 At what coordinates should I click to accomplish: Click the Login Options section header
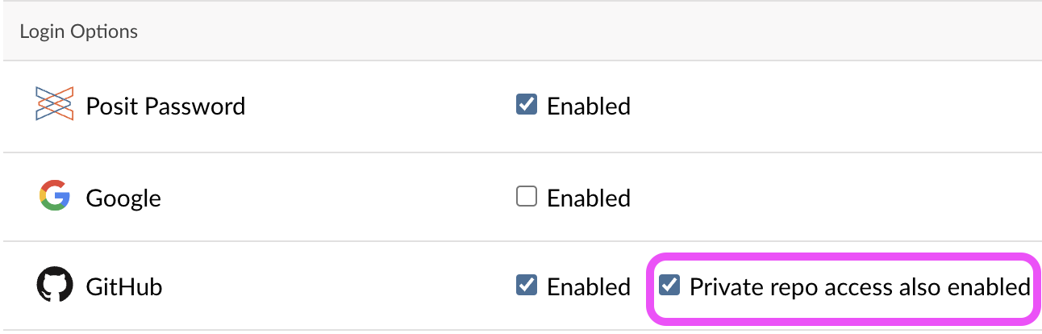tap(78, 31)
